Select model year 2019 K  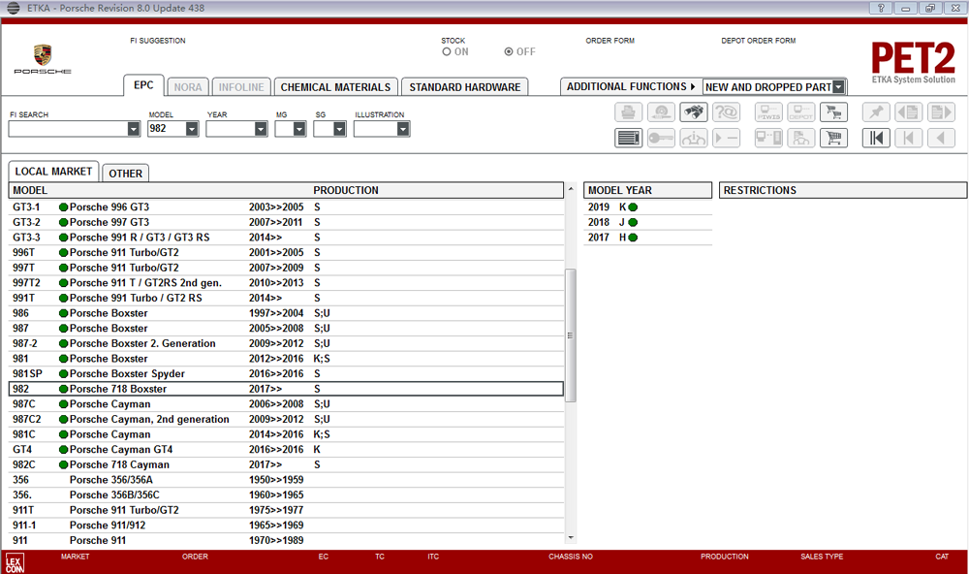pos(647,207)
